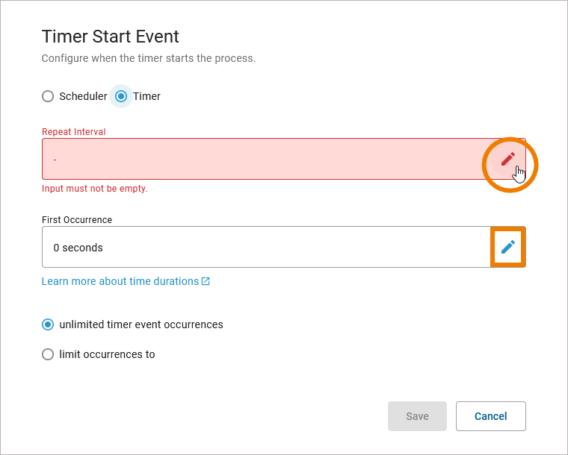Click the Timer option label text
Image resolution: width=568 pixels, height=455 pixels.
point(146,96)
